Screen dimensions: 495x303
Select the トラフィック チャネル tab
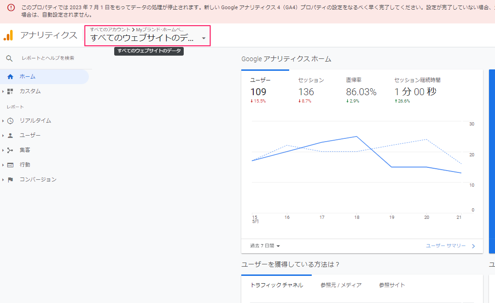[x=276, y=285]
